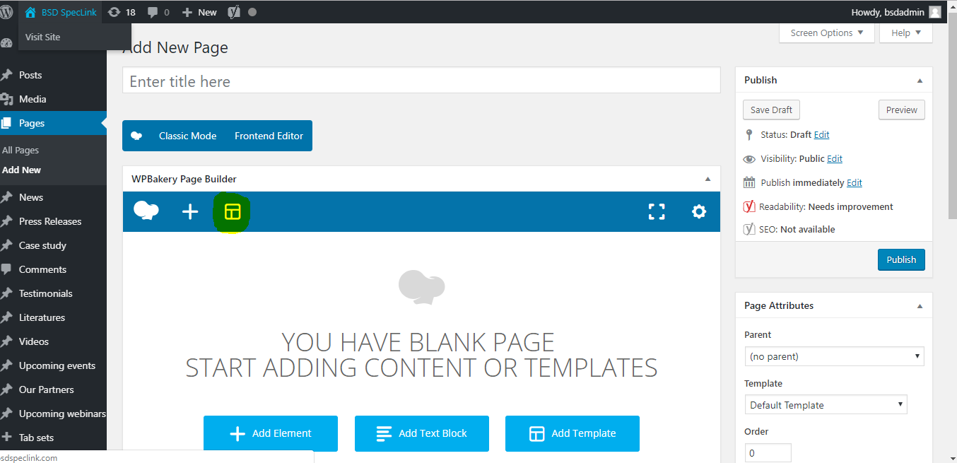Open the Template dropdown

pos(826,405)
